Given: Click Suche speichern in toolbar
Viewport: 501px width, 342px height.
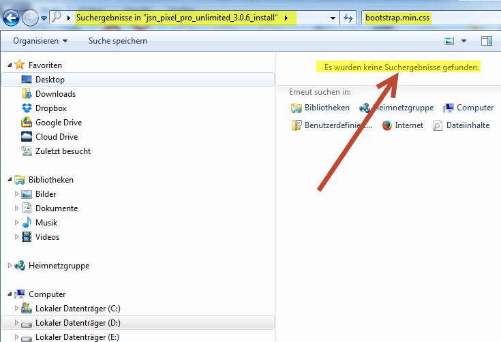Looking at the screenshot, I should click(x=117, y=41).
